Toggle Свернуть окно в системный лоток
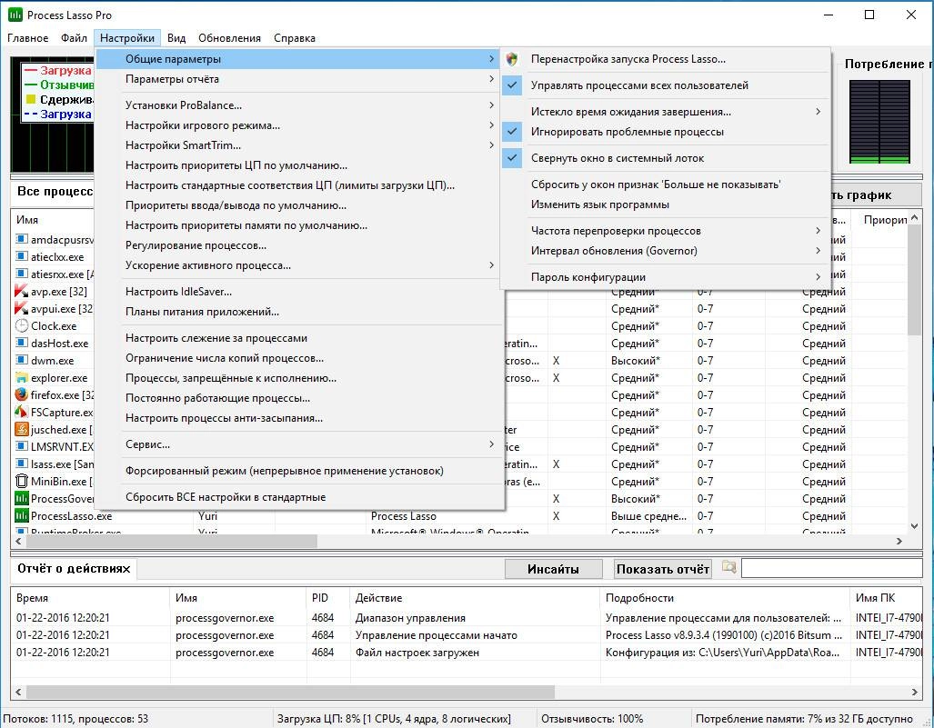Viewport: 934px width, 728px height. (665, 158)
